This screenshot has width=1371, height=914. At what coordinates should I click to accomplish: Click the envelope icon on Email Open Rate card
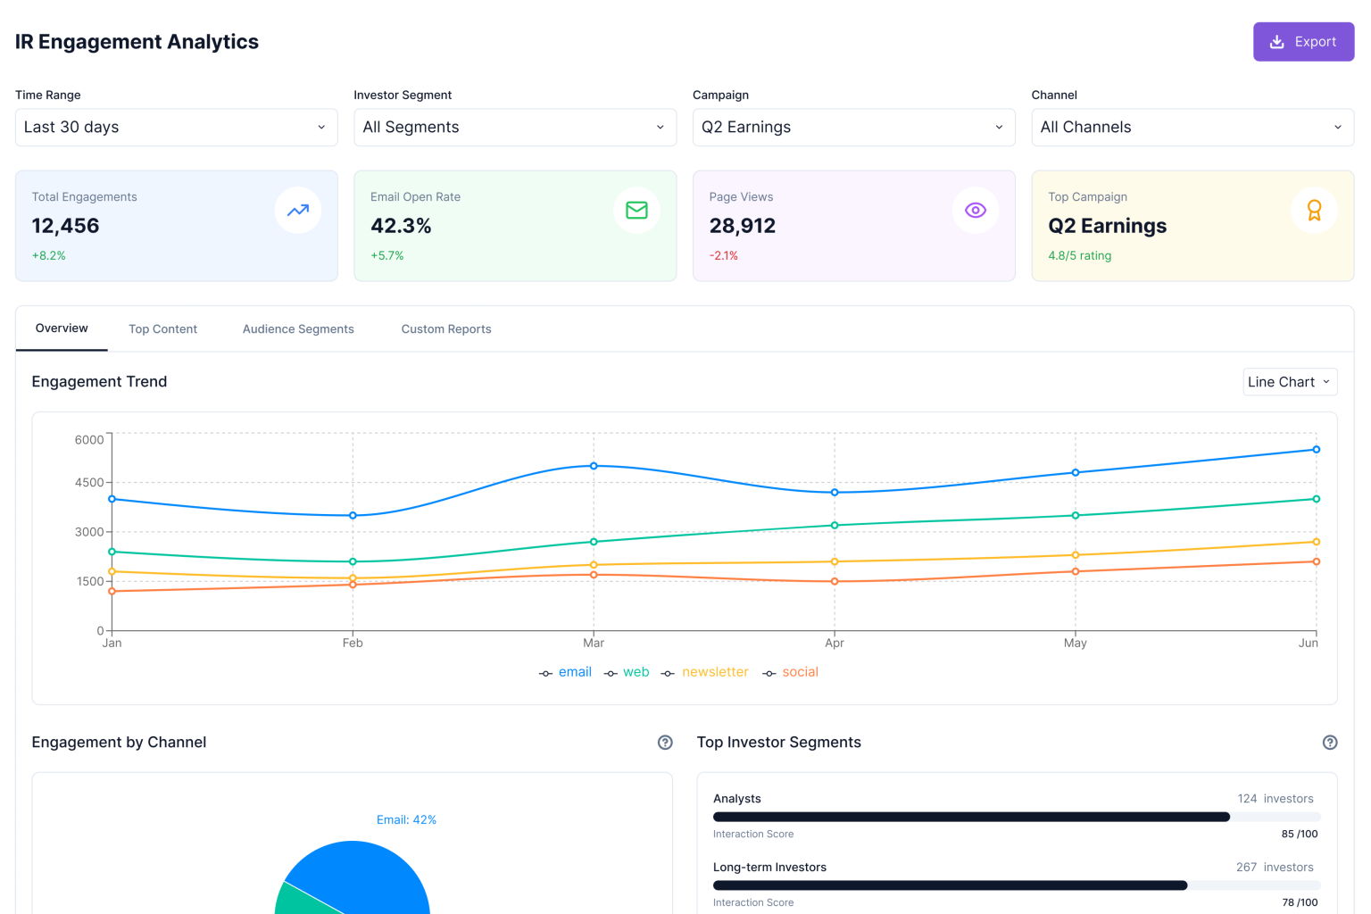(636, 210)
